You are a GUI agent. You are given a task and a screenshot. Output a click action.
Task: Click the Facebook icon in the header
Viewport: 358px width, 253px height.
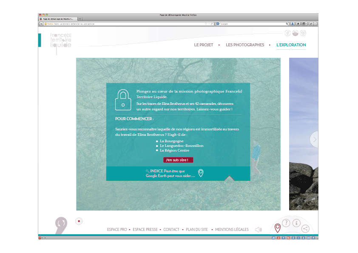point(287,34)
